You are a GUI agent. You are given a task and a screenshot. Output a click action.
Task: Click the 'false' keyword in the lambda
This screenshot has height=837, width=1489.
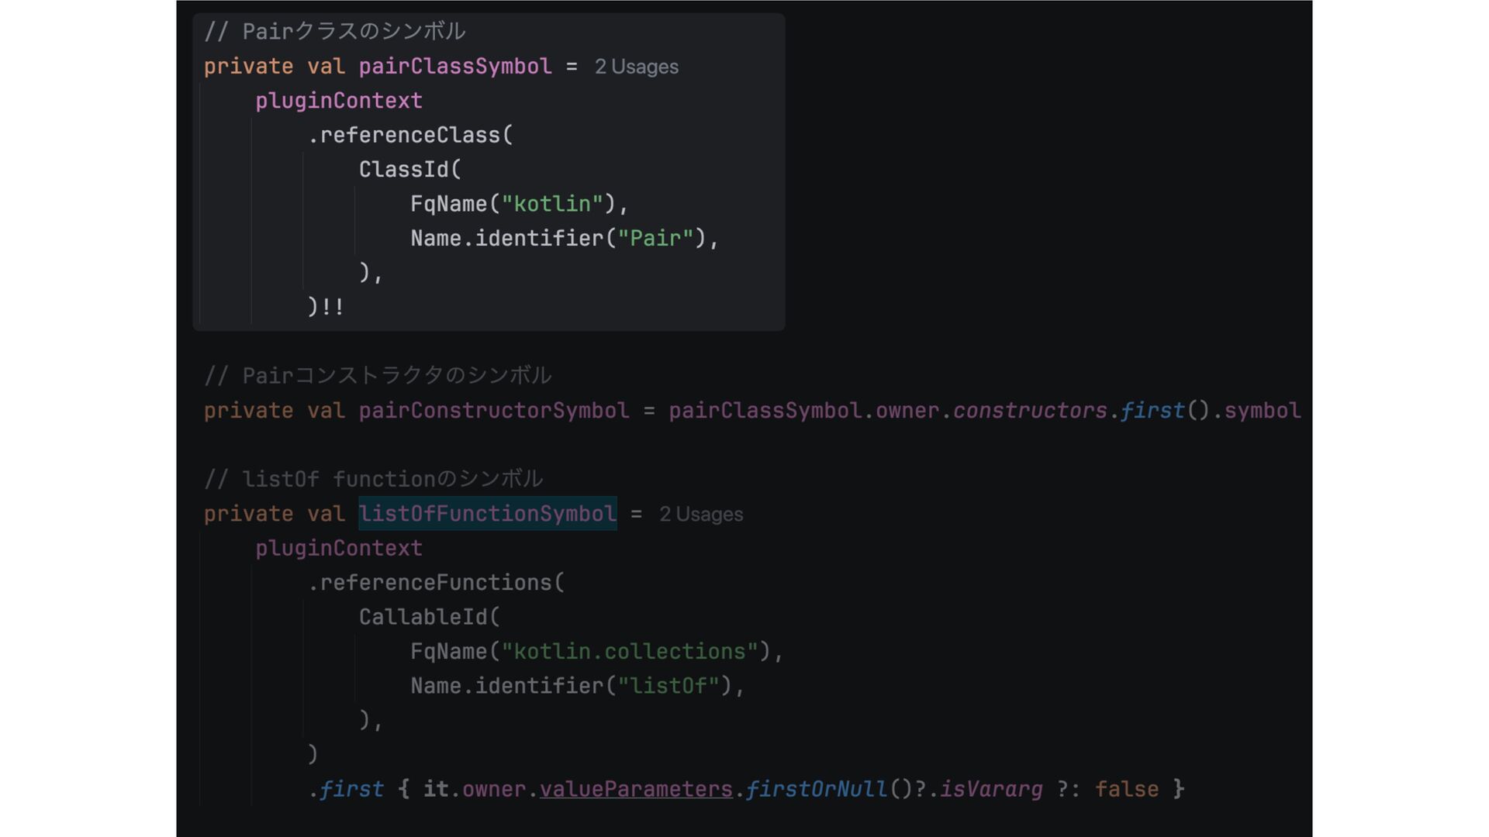(1126, 790)
